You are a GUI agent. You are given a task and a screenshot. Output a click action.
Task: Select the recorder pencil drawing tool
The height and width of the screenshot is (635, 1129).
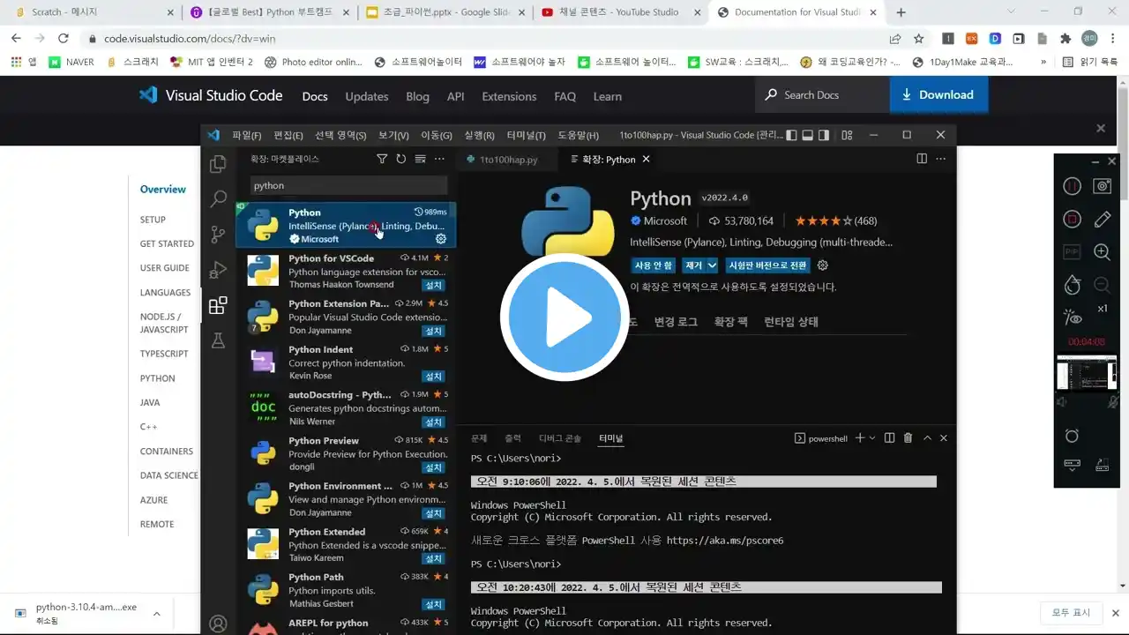1102,219
